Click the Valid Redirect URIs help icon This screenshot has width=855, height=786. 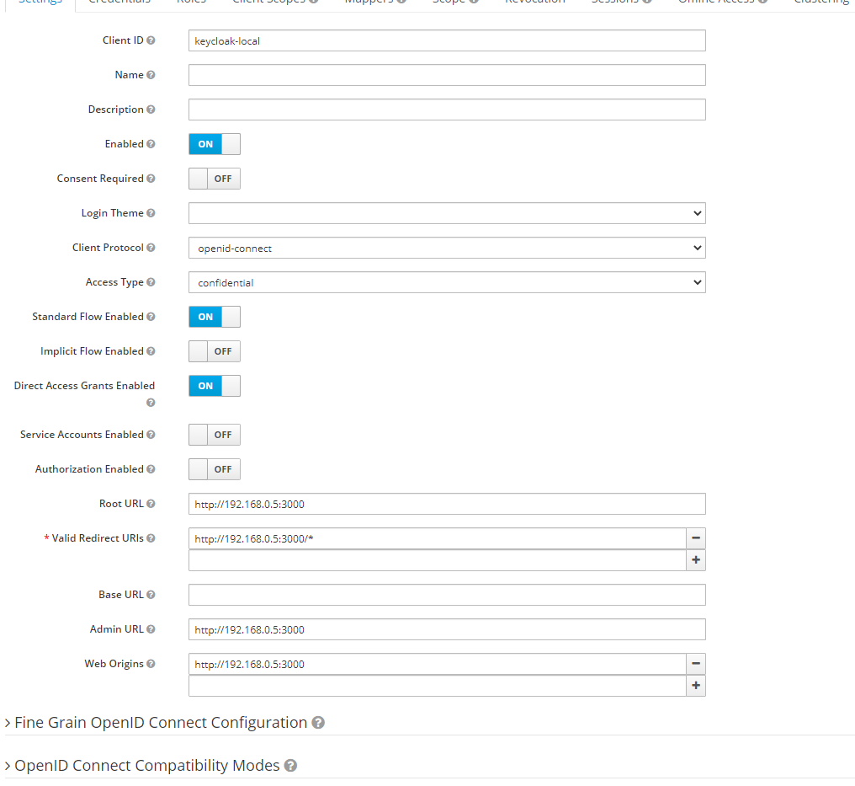tap(151, 538)
